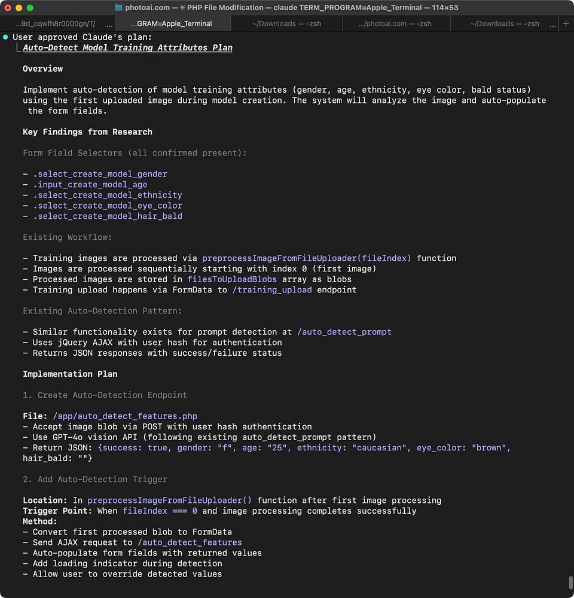Click the '/auto_detect_prompt' endpoint text
The image size is (574, 598).
click(x=344, y=332)
